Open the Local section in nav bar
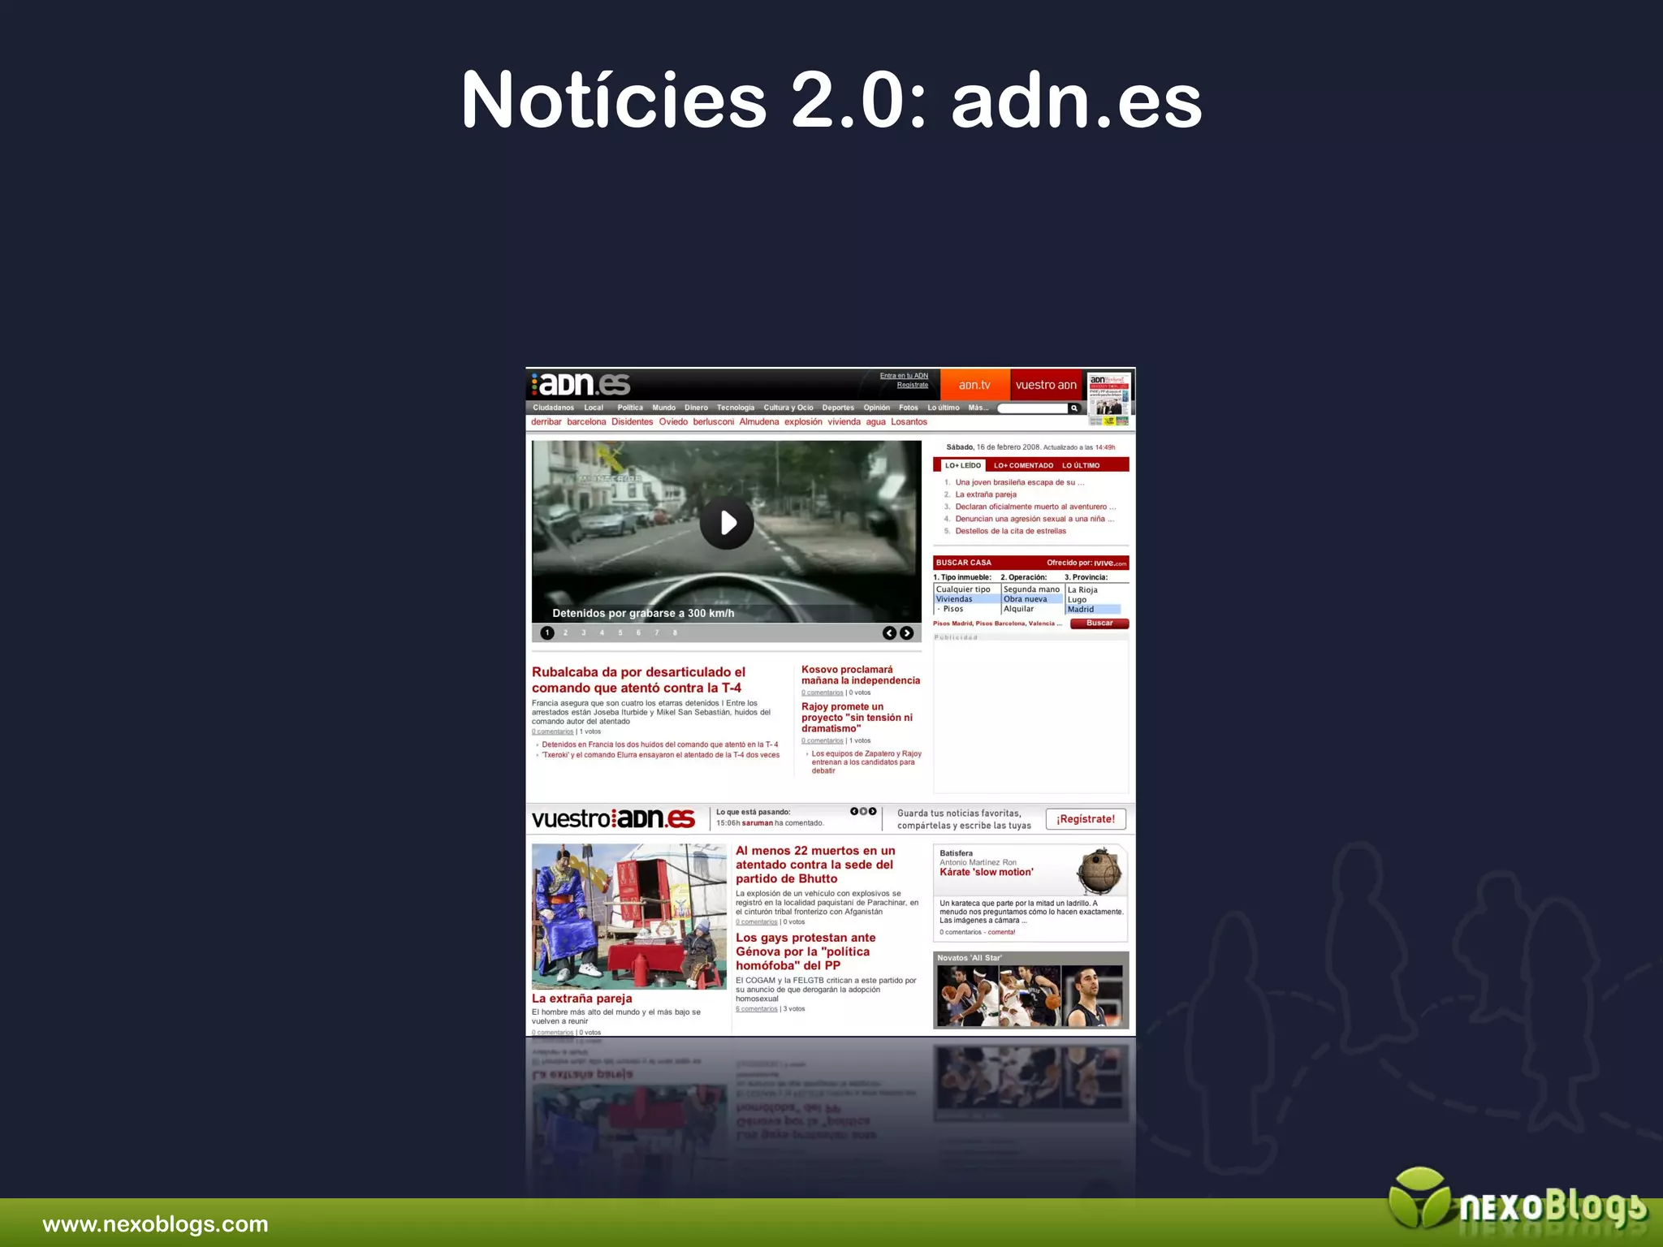The height and width of the screenshot is (1247, 1663). (x=594, y=408)
